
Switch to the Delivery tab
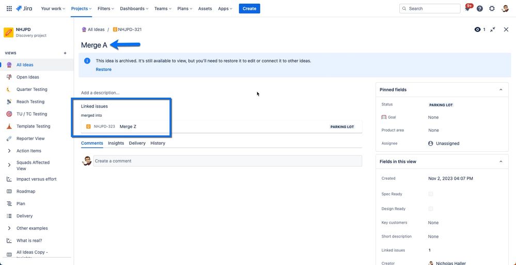(137, 143)
